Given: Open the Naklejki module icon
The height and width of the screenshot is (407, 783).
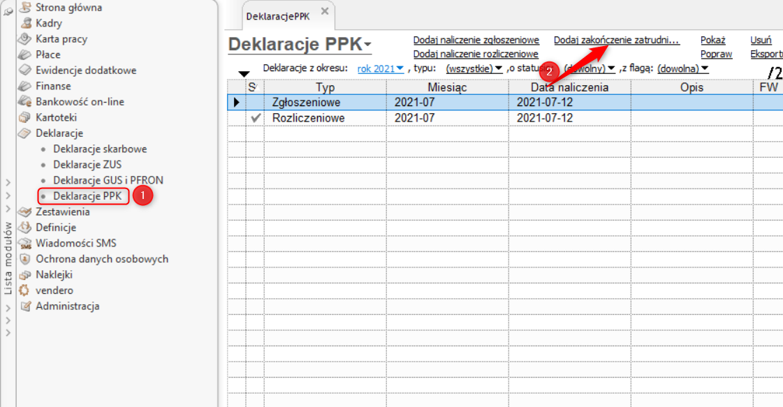Looking at the screenshot, I should pyautogui.click(x=25, y=274).
